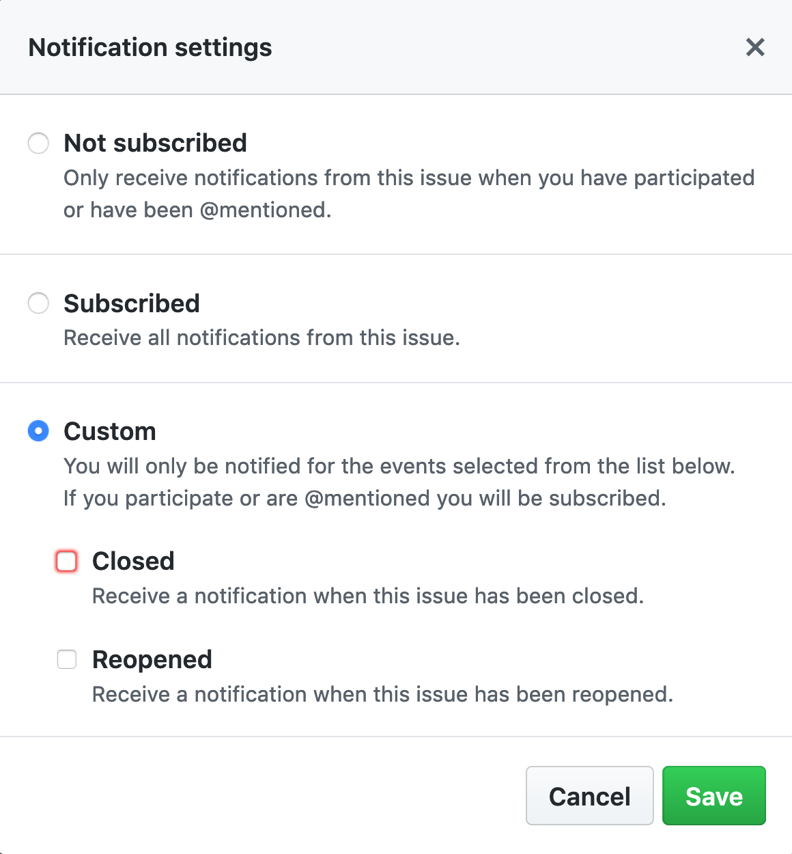Click the "Reopened" checkbox label text

152,659
